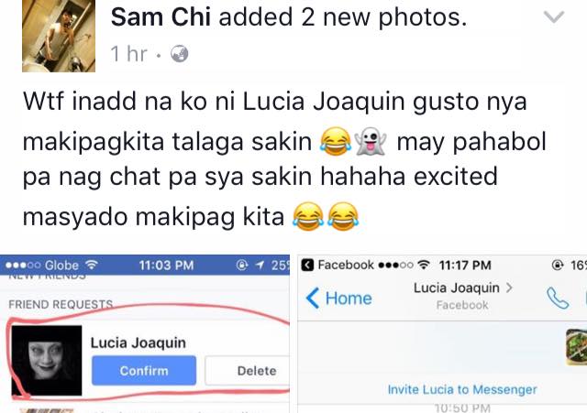Open Lucia Joaquin's friend request profile photo
The height and width of the screenshot is (413, 587).
click(47, 360)
